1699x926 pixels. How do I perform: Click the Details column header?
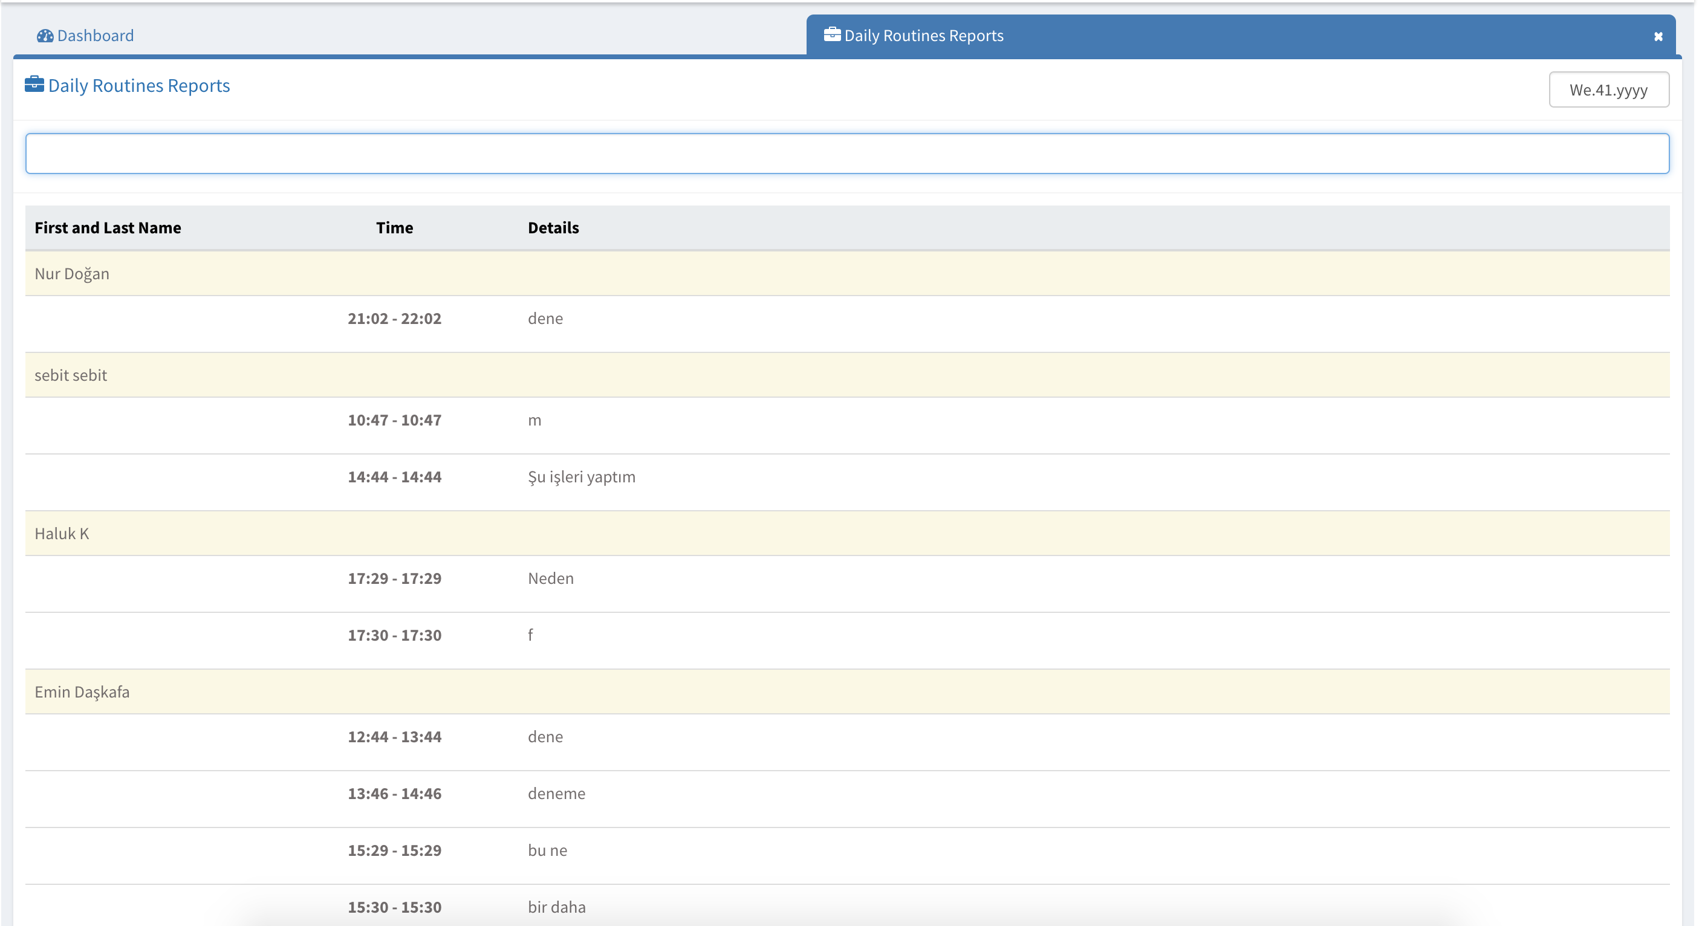[x=553, y=227]
